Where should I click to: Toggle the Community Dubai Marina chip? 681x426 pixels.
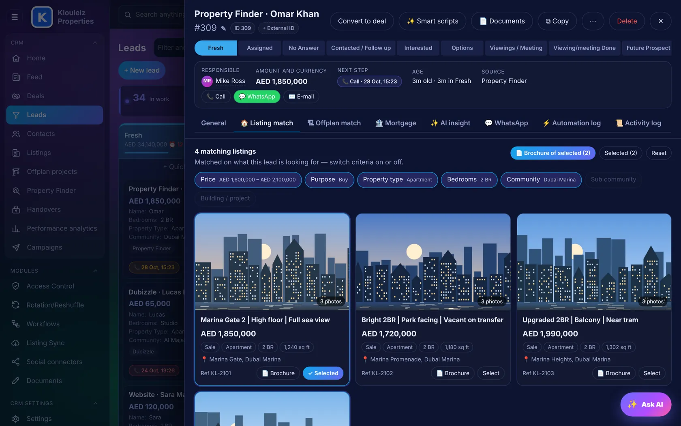(541, 180)
